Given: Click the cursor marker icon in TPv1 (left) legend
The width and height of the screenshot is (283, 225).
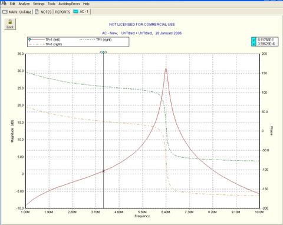Looking at the screenshot, I should coord(29,39).
